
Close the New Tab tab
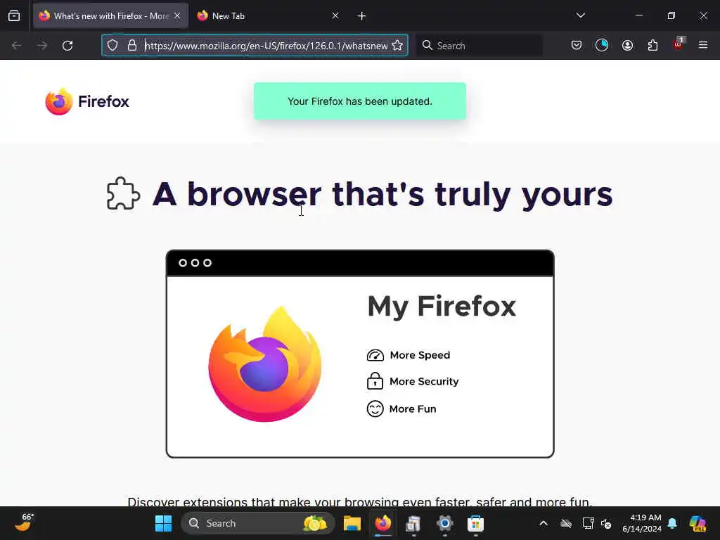tap(335, 15)
